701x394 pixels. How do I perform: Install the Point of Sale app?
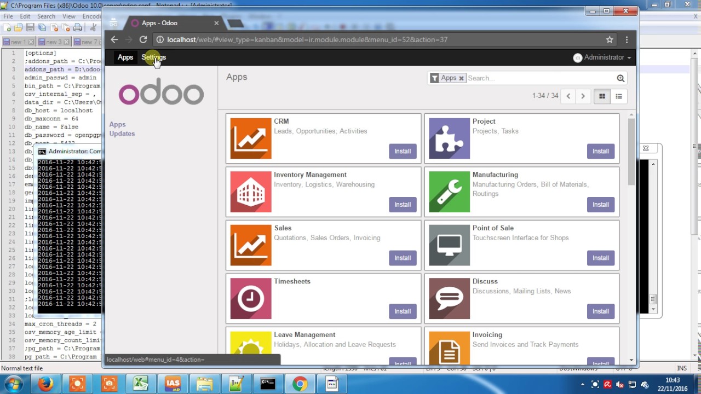tap(601, 258)
